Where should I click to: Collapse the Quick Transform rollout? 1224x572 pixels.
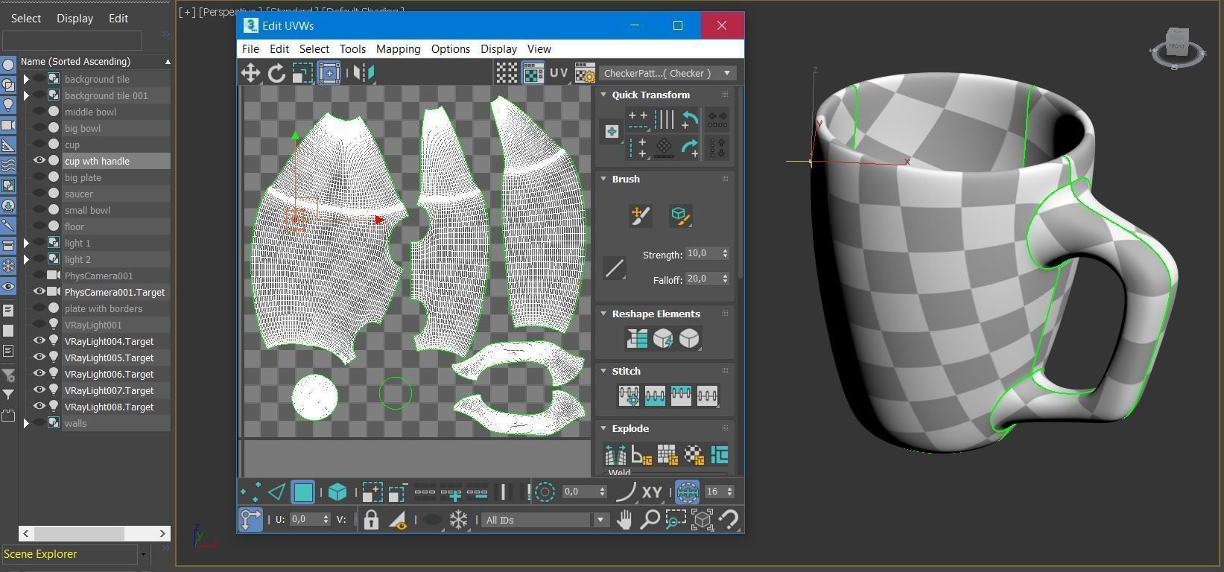point(603,95)
